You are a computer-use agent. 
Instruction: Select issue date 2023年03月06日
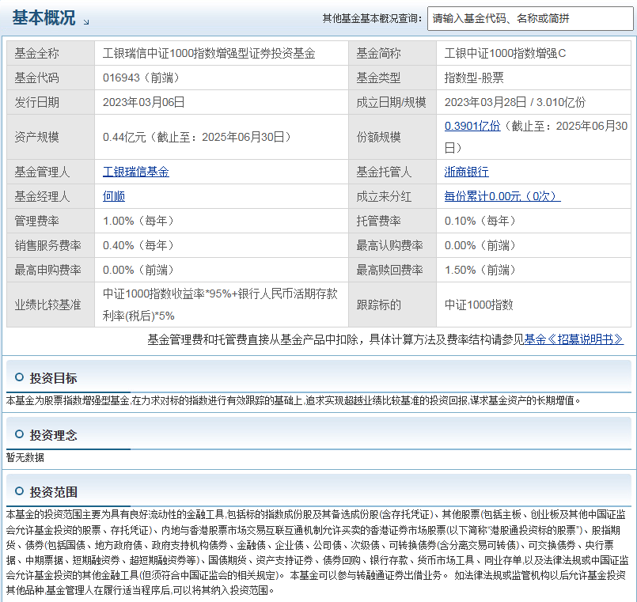pos(144,102)
